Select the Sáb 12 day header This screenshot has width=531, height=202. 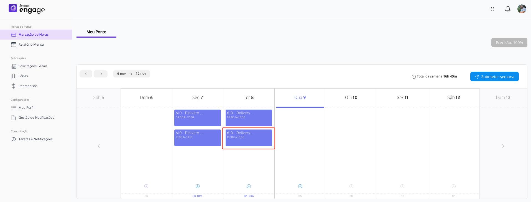coord(454,98)
